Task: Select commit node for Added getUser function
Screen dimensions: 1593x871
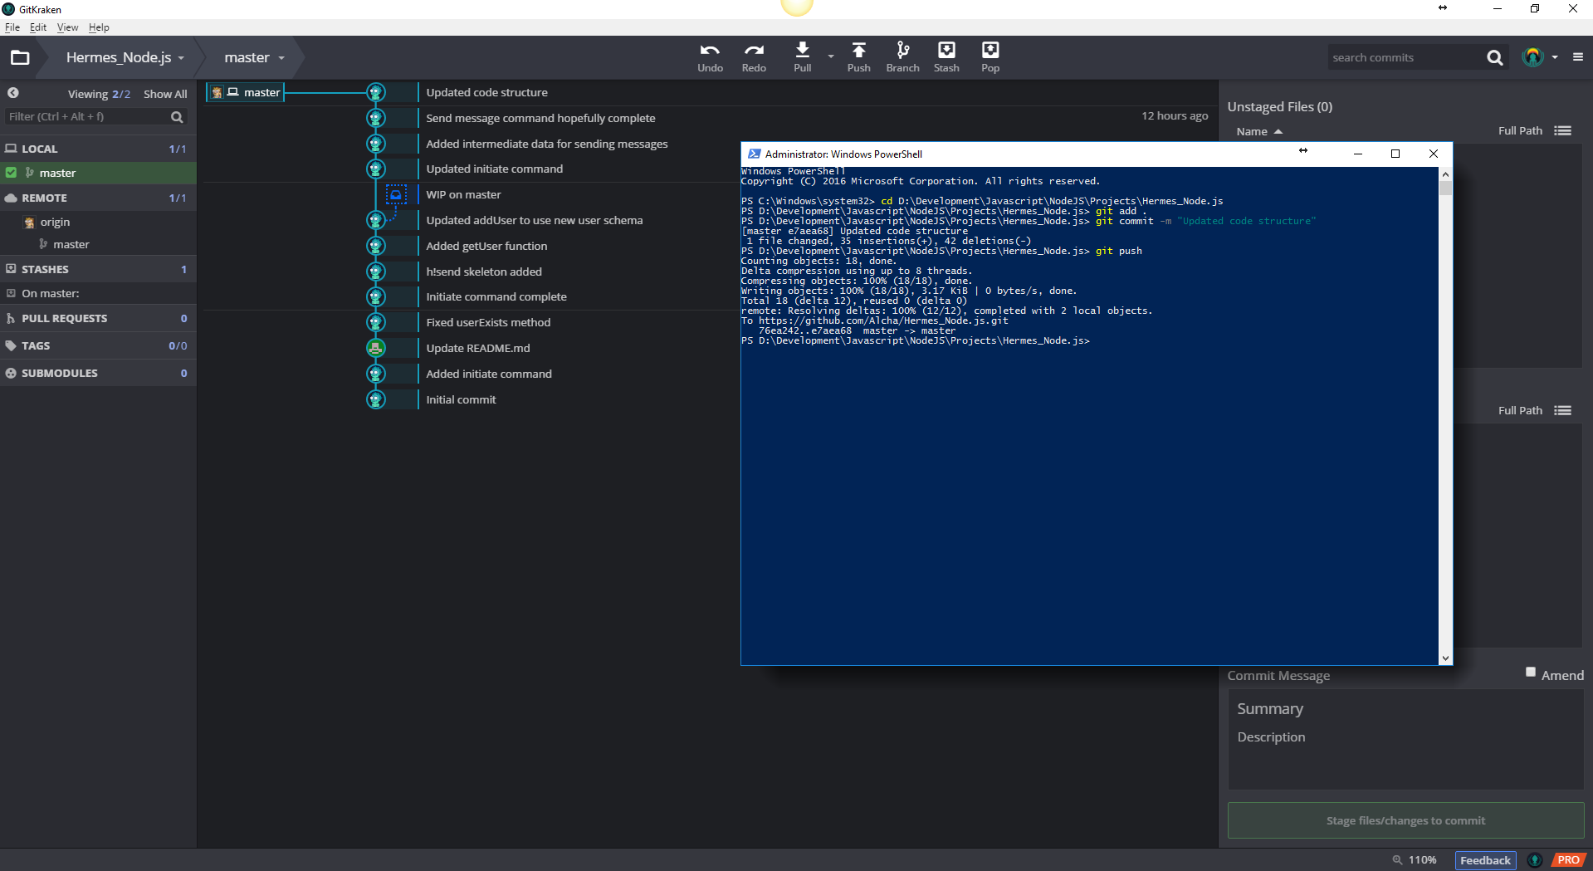Action: (x=376, y=246)
